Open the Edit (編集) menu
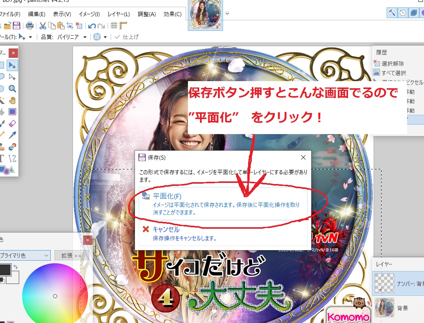Viewport: 424px width, 323px height. tap(36, 14)
